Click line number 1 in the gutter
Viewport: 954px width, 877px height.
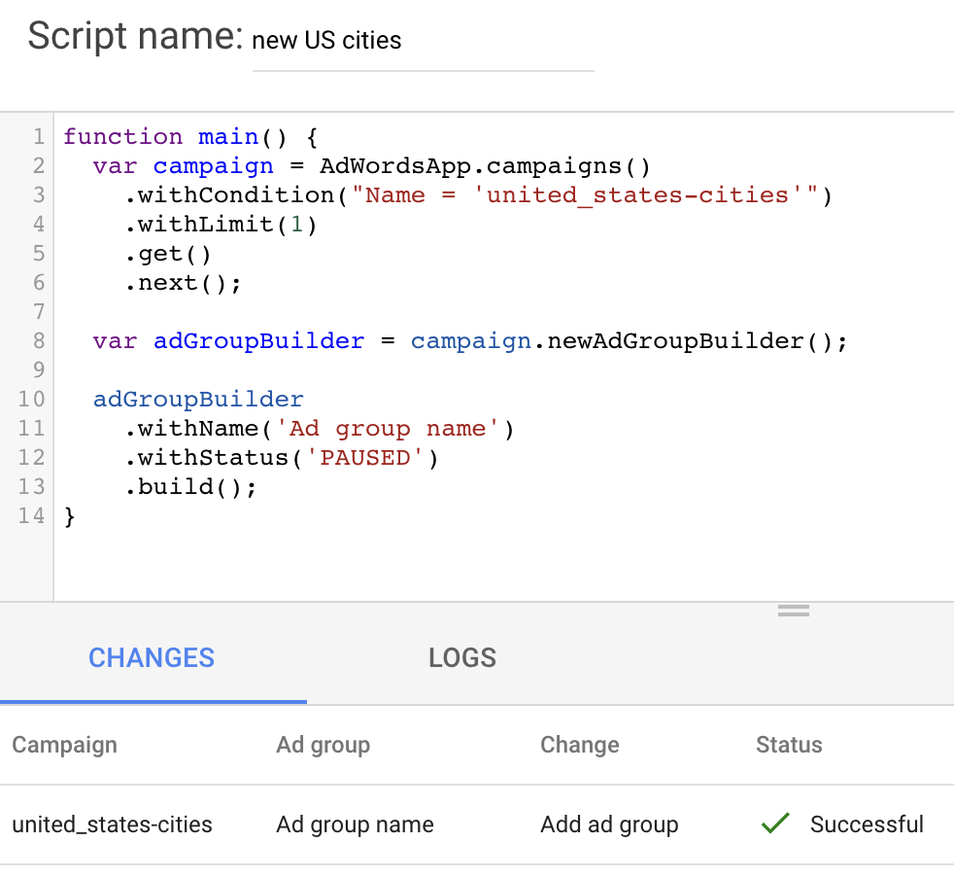[x=37, y=136]
